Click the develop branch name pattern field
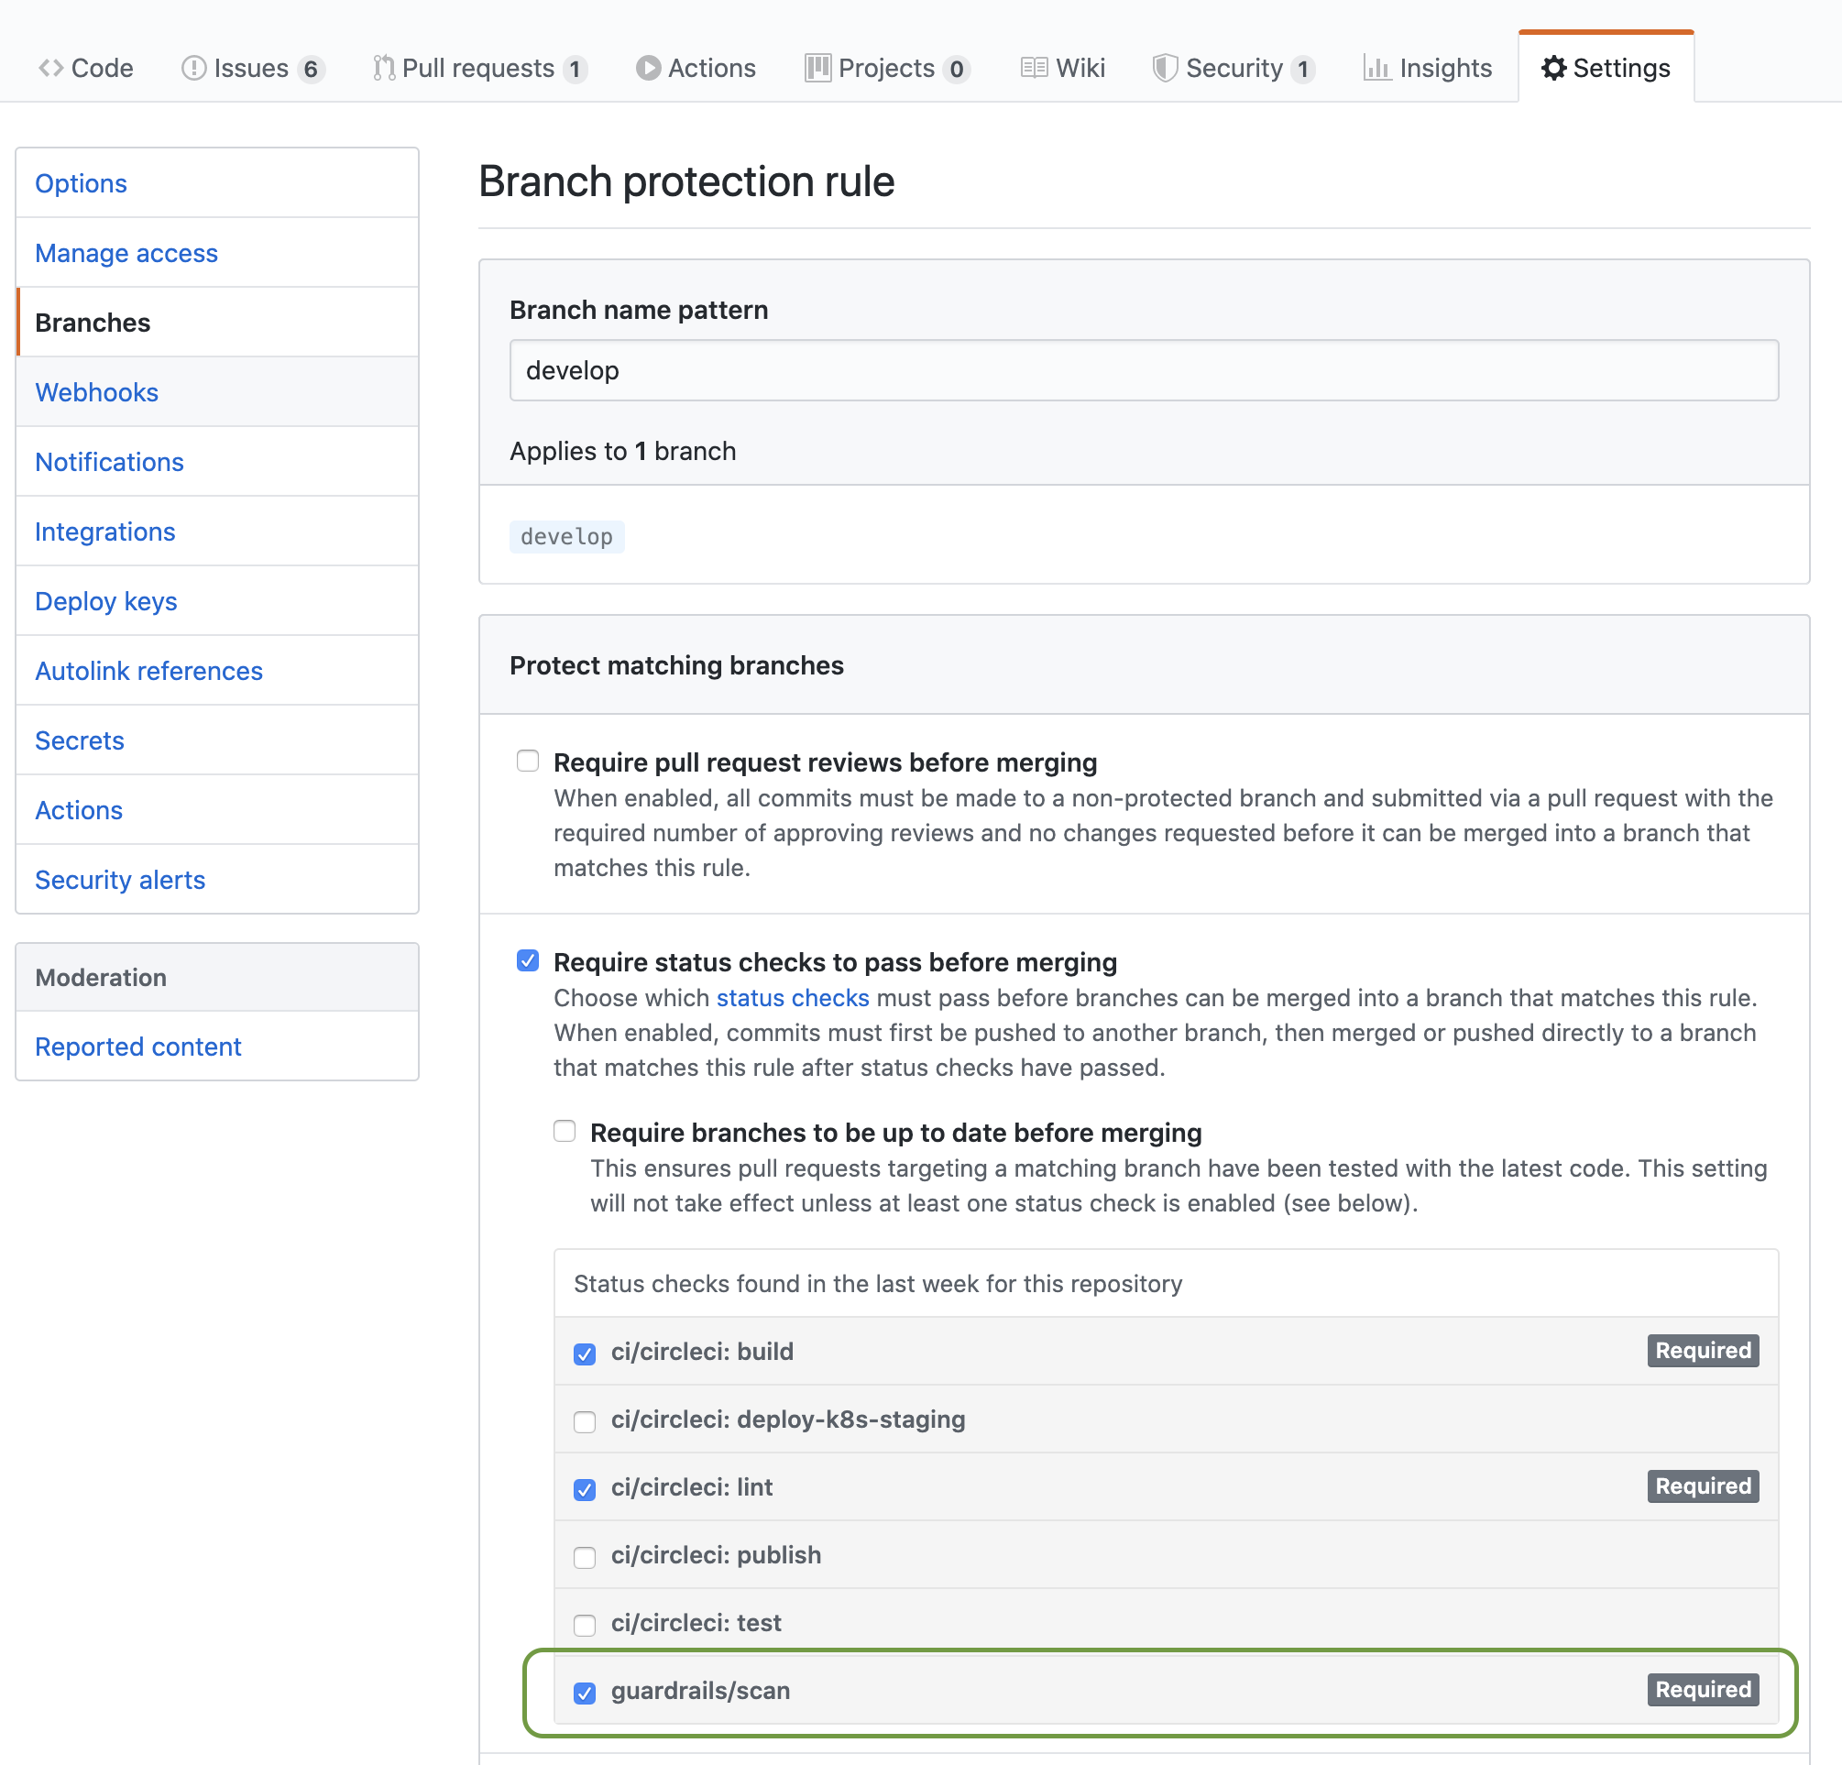1842x1765 pixels. point(1141,370)
